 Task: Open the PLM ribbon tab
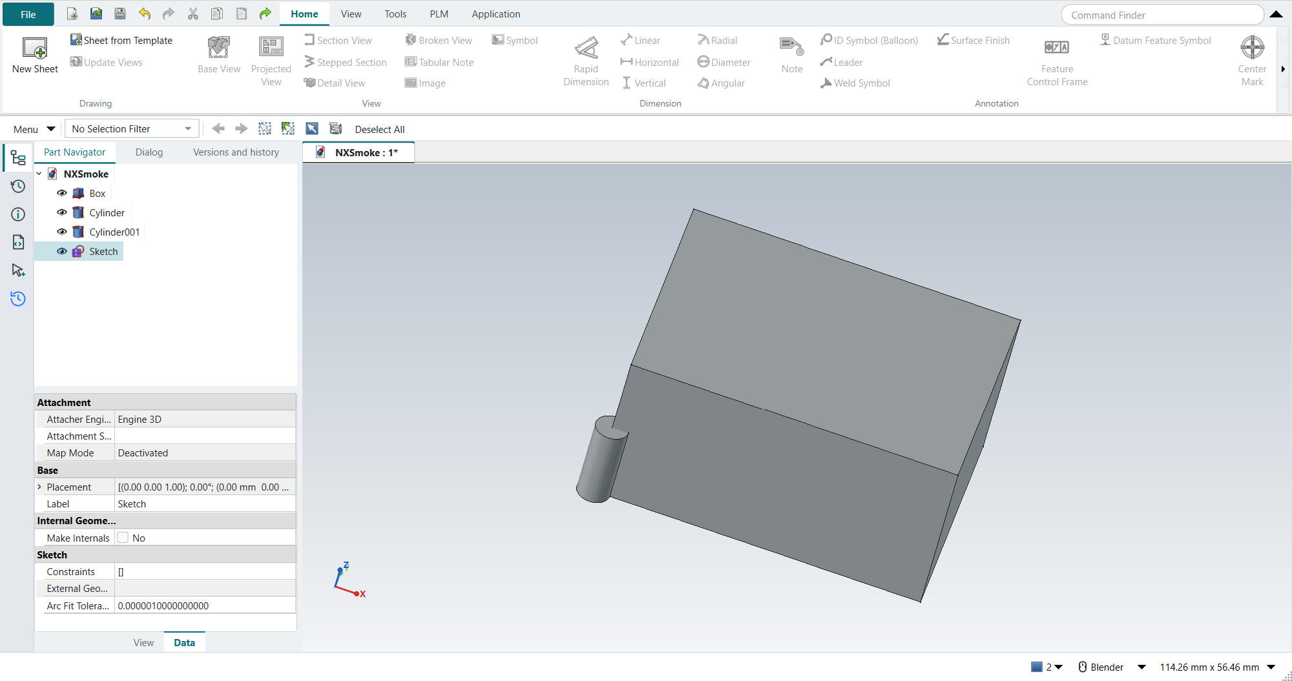(439, 14)
